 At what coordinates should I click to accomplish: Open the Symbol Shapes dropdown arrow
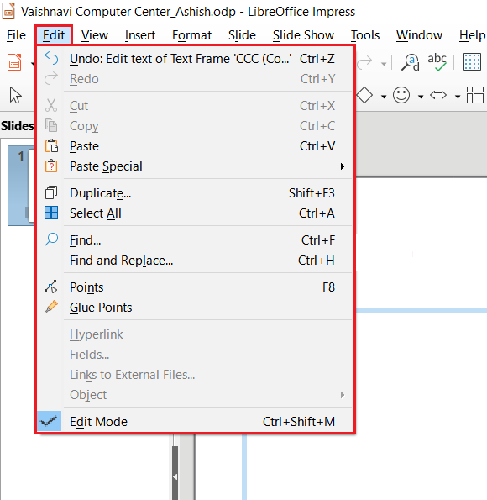421,97
